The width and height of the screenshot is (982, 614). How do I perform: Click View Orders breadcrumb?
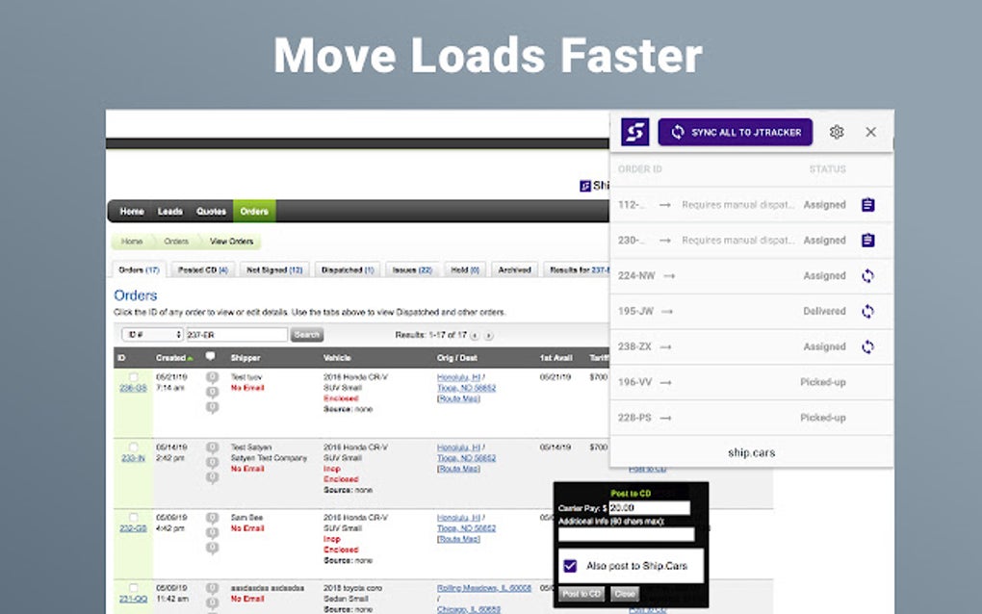point(232,242)
